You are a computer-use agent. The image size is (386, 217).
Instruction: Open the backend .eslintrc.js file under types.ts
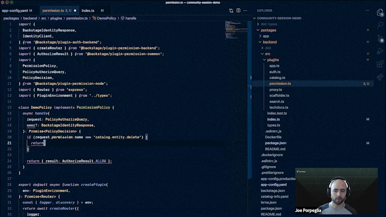click(273, 131)
